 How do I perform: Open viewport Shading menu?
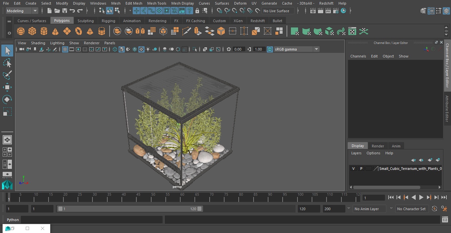pyautogui.click(x=38, y=43)
